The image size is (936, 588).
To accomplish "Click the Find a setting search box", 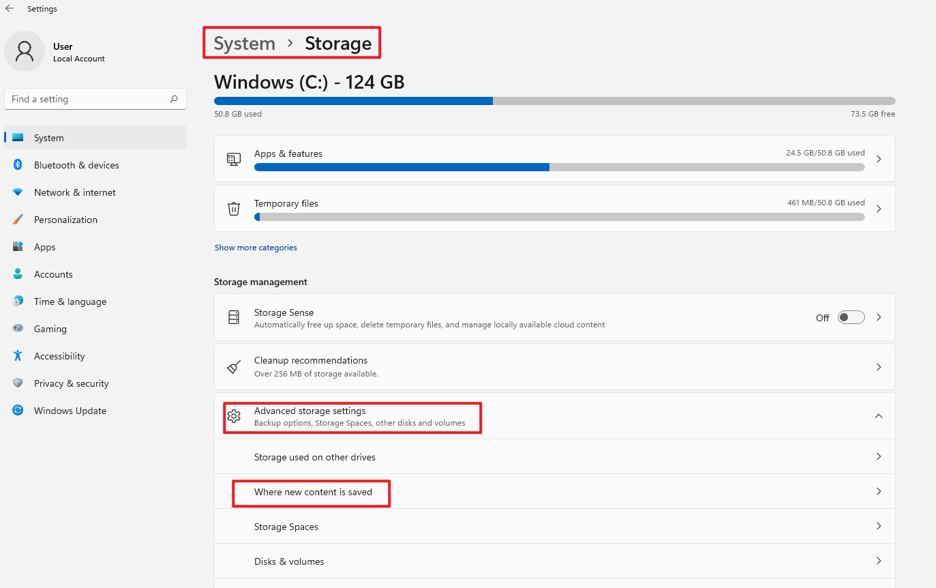I will click(x=95, y=99).
